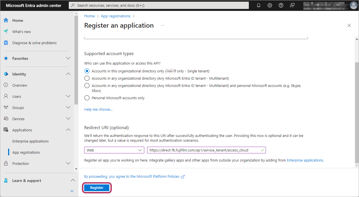Collapse sidebar with double chevron icon
Screen dimensions: 359x197
[x=72, y=191]
